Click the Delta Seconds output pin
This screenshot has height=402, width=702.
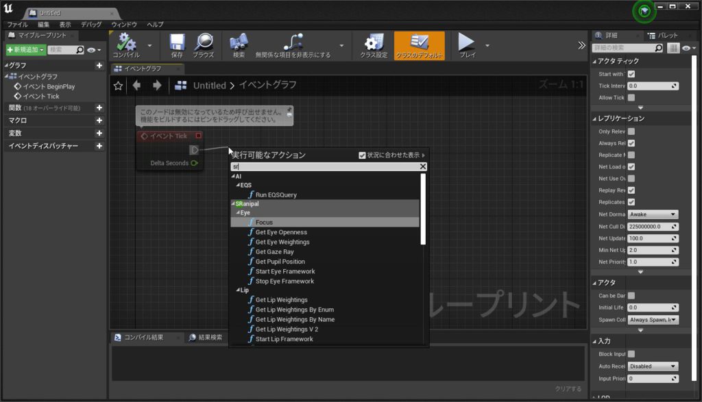(x=194, y=163)
